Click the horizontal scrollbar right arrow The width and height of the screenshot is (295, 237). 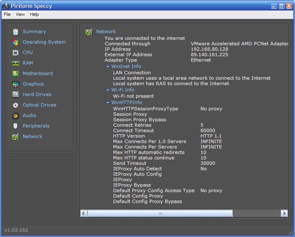tap(284, 213)
